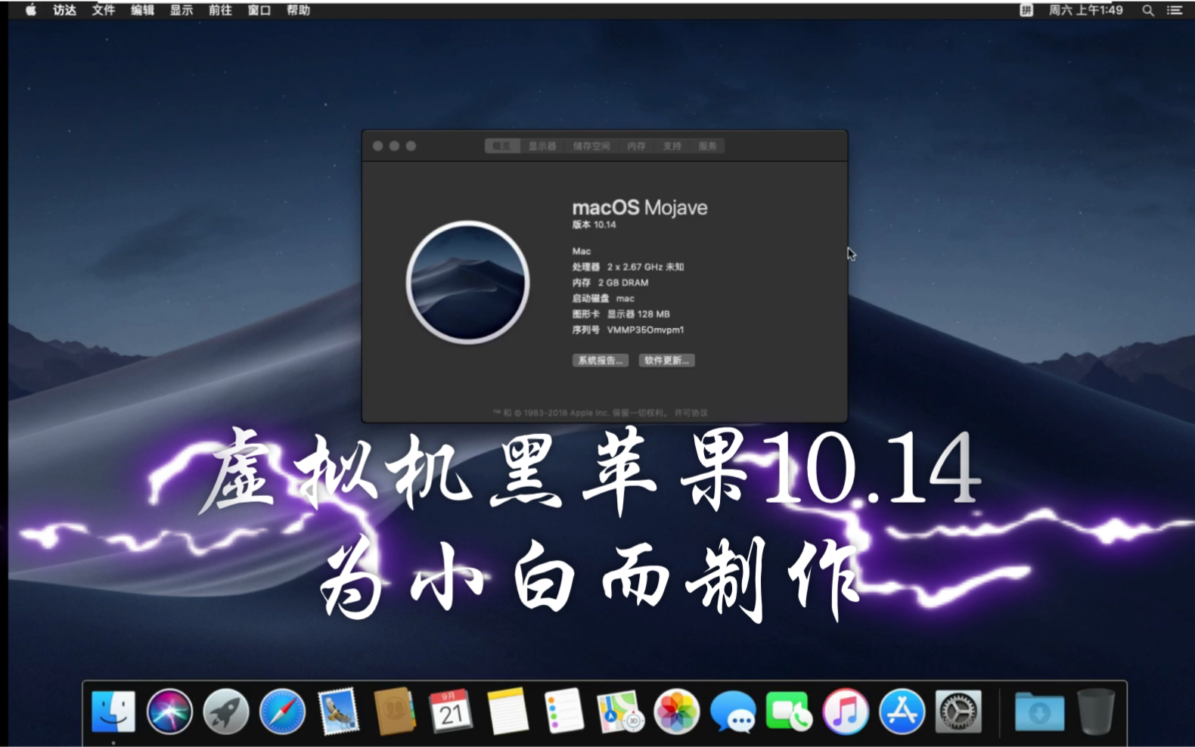Click graphics text 显示器 128 MB
This screenshot has height=747, width=1195.
[x=638, y=314]
